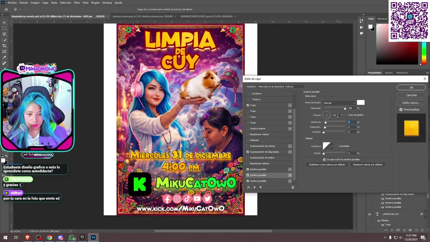Duplicate Superposición de colores via plus icon
This screenshot has width=430, height=242.
290,146
